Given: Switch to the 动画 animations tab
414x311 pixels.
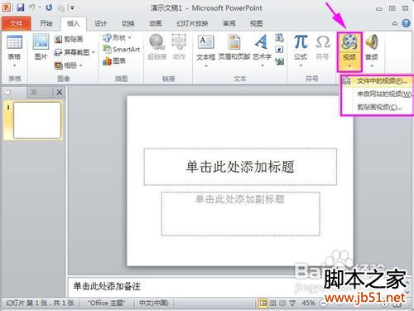Looking at the screenshot, I should 156,23.
